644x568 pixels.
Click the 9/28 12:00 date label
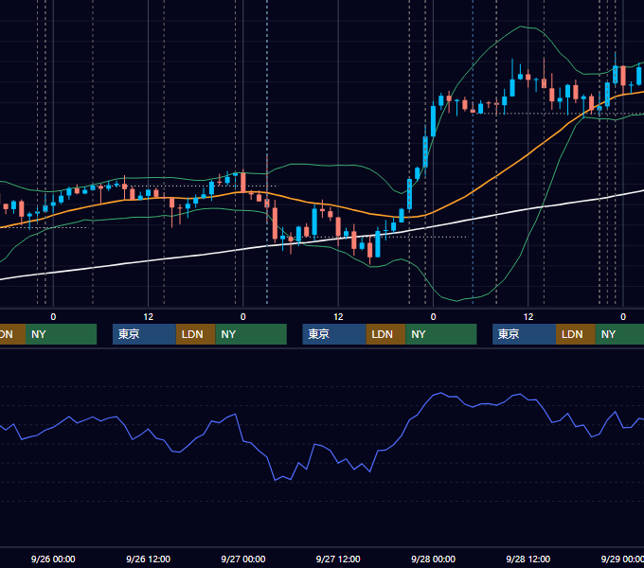(528, 559)
